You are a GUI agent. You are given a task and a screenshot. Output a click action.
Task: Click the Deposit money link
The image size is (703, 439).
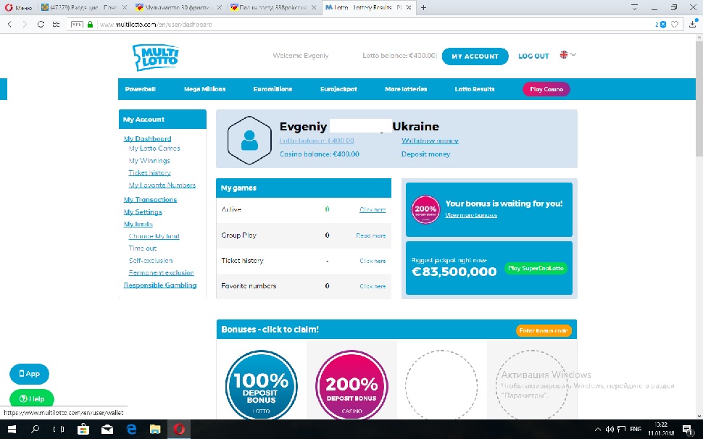(x=425, y=154)
